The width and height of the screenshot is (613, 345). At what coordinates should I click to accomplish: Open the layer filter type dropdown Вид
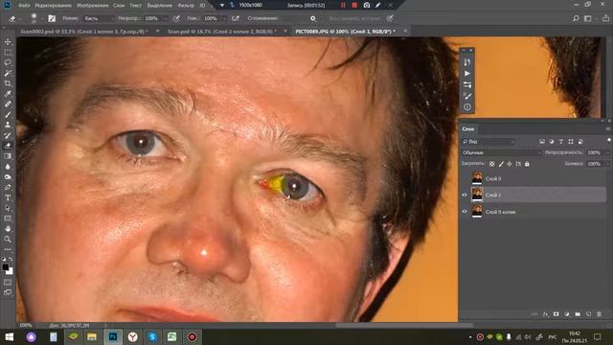click(488, 142)
